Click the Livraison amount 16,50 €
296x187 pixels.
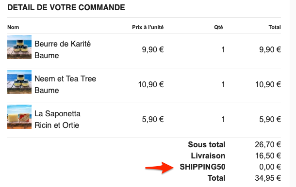[x=268, y=156]
